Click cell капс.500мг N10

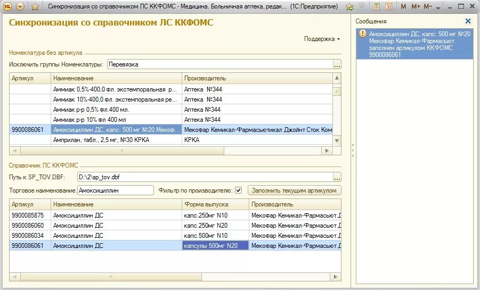[216, 235]
